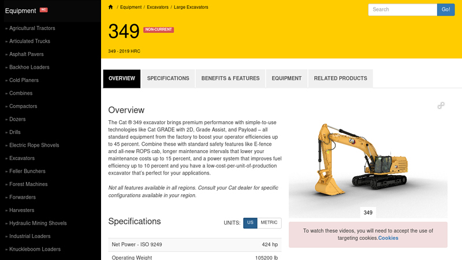Image resolution: width=462 pixels, height=260 pixels.
Task: Open the Cookies link in video notice
Action: pos(388,238)
